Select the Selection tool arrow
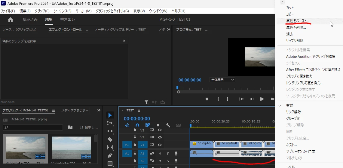The width and height of the screenshot is (343, 168). pos(110,115)
